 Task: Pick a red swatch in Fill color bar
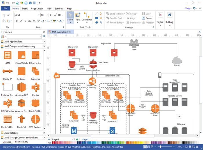point(53,143)
